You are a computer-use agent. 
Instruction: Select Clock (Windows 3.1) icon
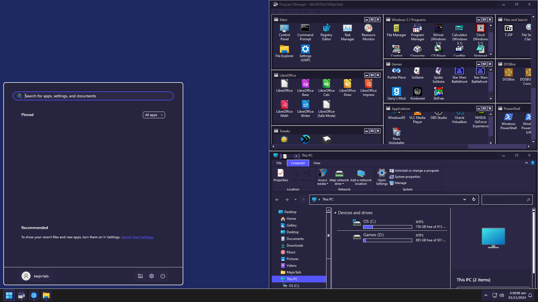pyautogui.click(x=480, y=34)
